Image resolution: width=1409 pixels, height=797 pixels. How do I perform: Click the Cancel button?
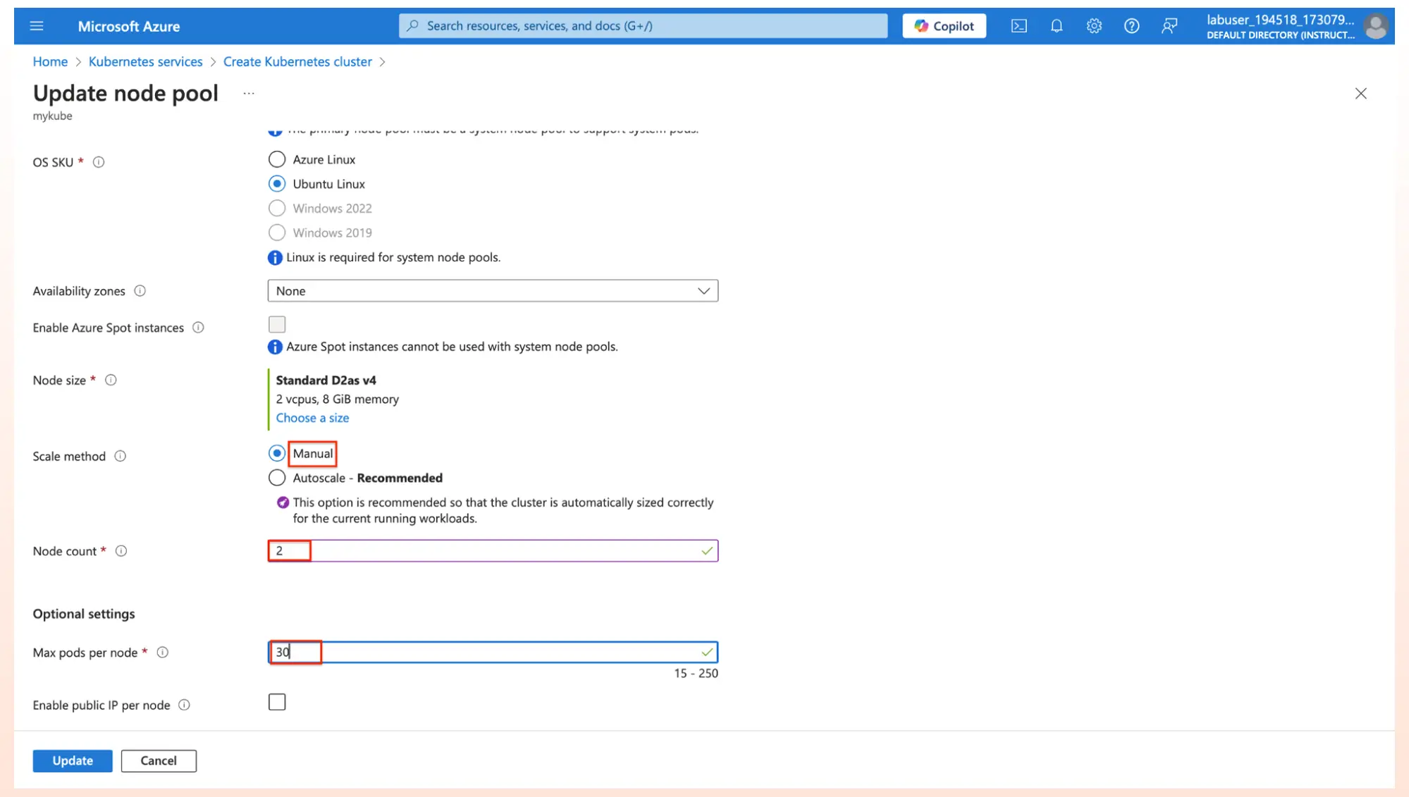pyautogui.click(x=159, y=761)
